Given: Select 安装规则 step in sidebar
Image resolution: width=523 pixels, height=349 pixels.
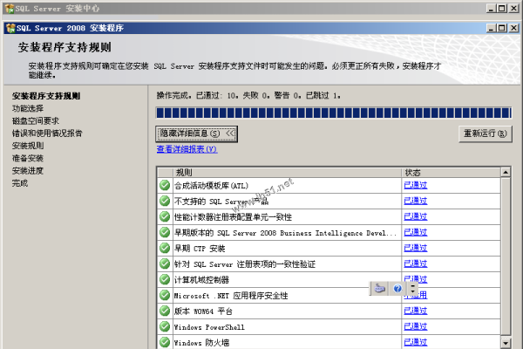Looking at the screenshot, I should pyautogui.click(x=28, y=146).
